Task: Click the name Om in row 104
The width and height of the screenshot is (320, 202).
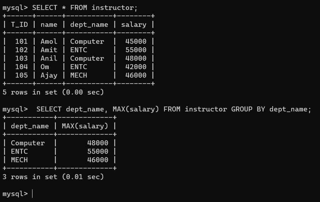Action: pyautogui.click(x=45, y=67)
